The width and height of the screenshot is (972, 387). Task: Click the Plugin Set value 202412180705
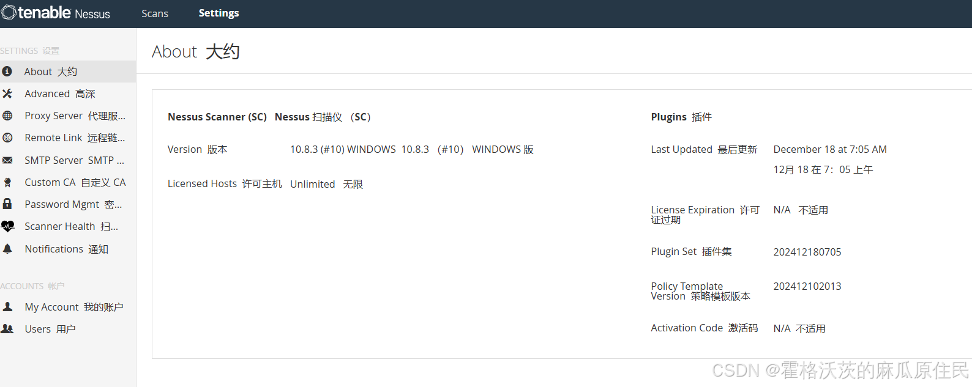tap(807, 252)
